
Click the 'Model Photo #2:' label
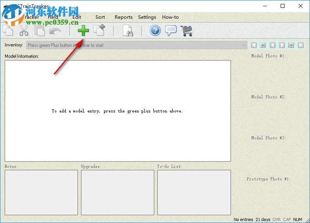coord(269,97)
